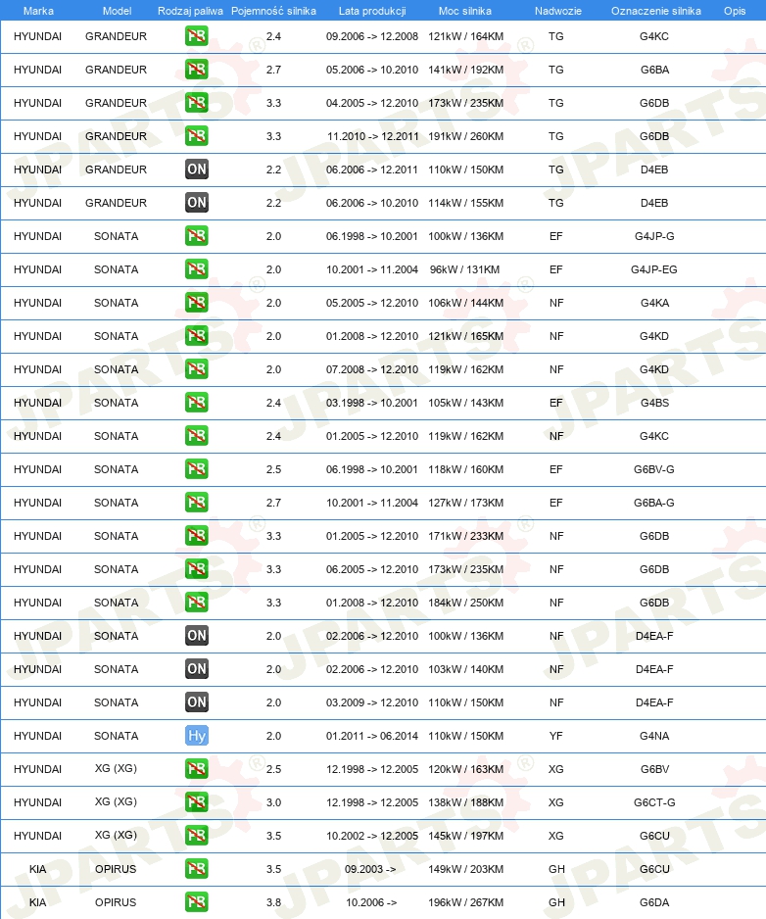The width and height of the screenshot is (766, 919).
Task: Click the petrol icon in Grandeur 2.4 G4KC row
Action: click(196, 36)
